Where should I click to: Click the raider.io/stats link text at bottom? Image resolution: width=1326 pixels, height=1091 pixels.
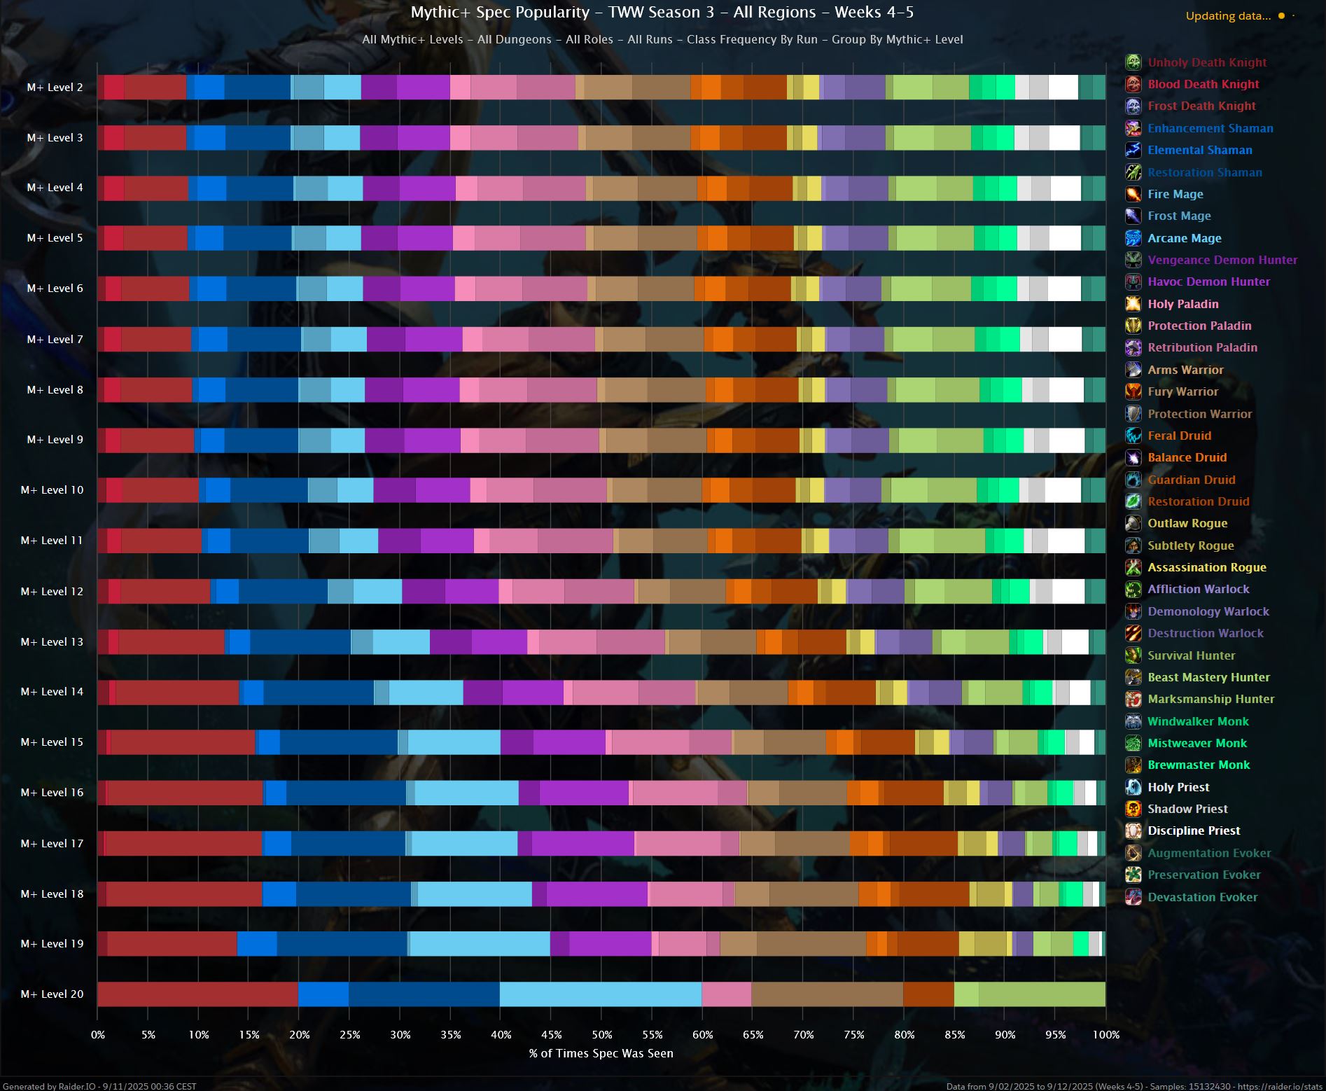click(x=1280, y=1086)
